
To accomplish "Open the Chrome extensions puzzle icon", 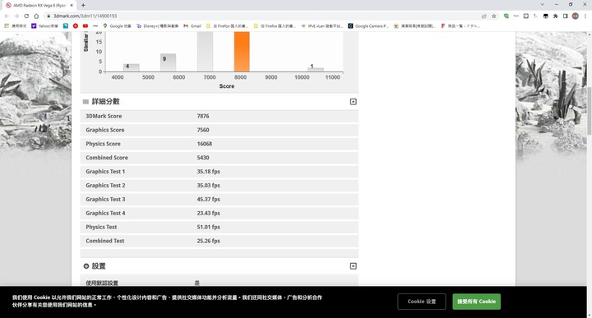I will point(555,16).
